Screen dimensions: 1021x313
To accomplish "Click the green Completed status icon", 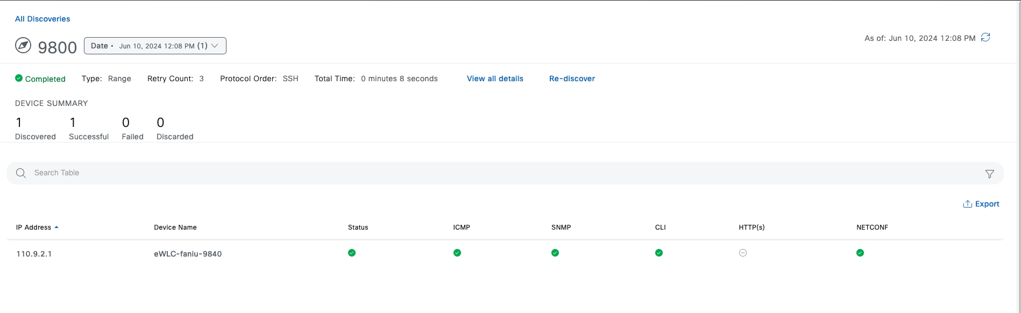I will coord(19,79).
